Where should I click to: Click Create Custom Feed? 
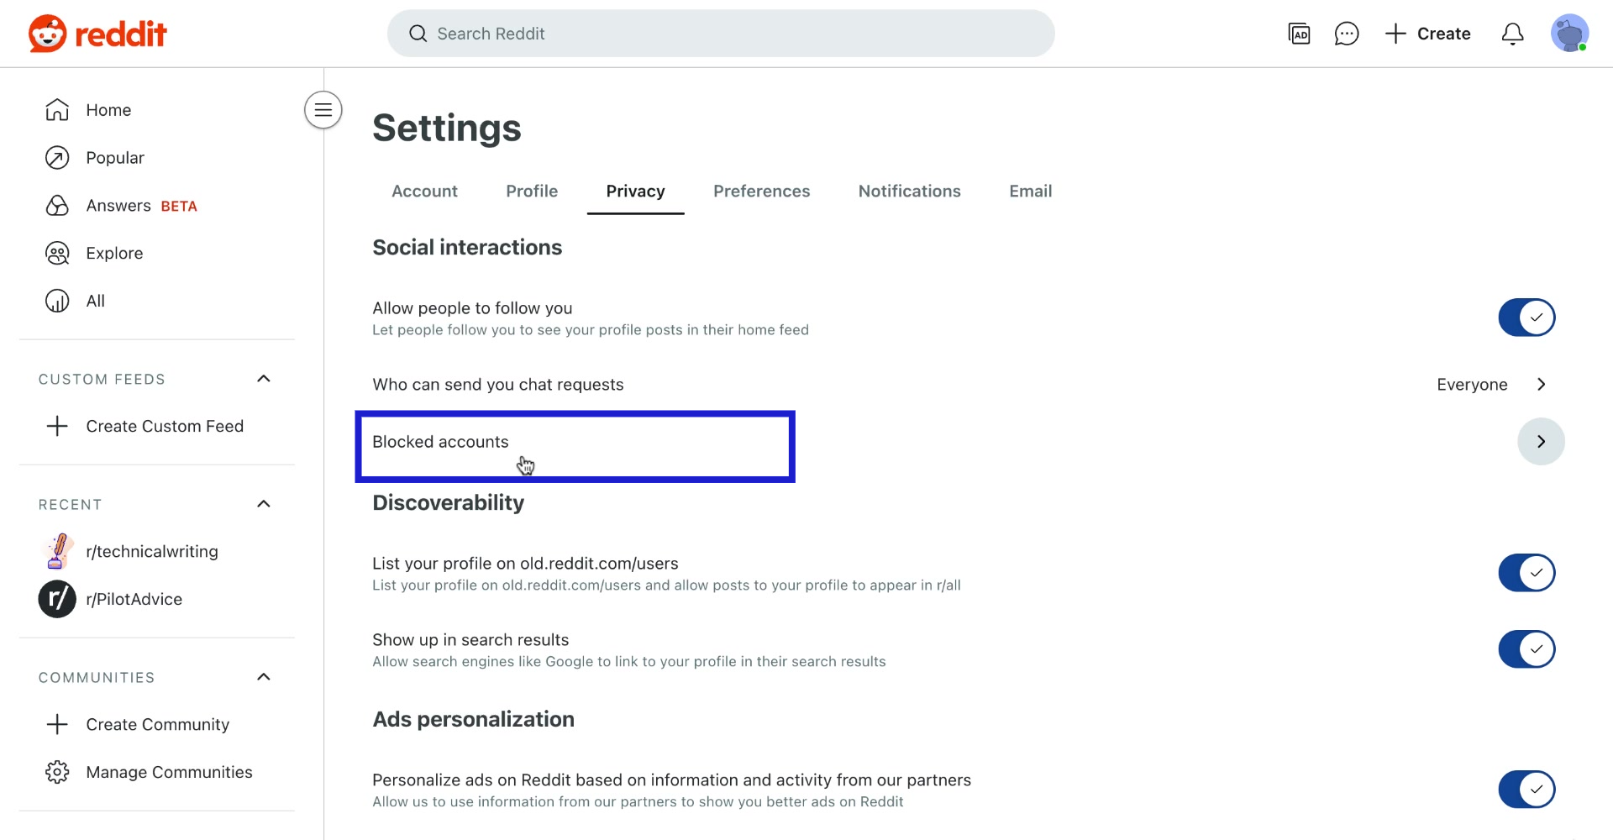pyautogui.click(x=165, y=426)
